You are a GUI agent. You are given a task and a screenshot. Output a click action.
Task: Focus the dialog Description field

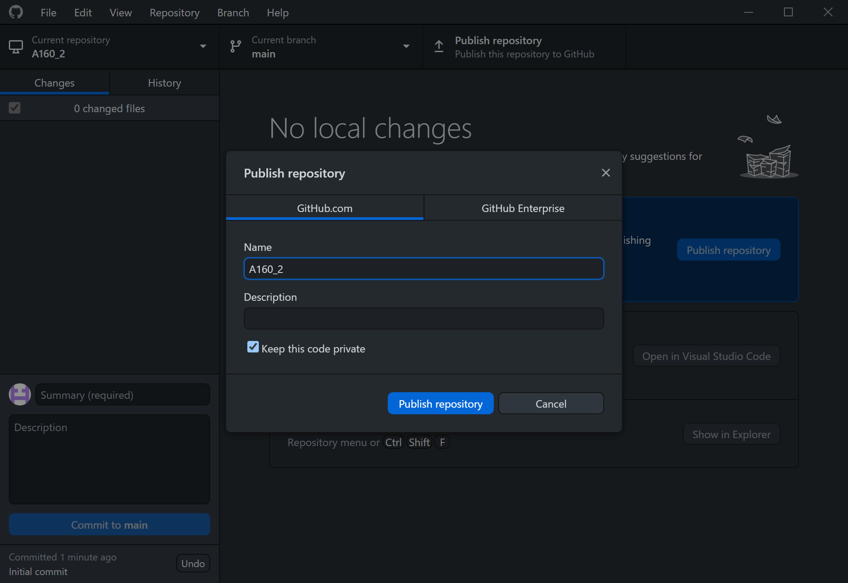[423, 318]
